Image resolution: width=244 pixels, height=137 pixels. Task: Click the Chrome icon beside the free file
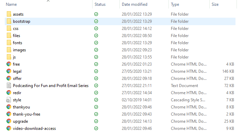pos(9,64)
